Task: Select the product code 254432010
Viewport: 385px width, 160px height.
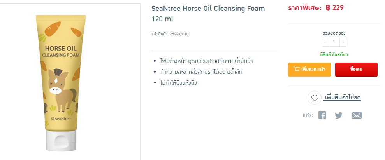Action: pyautogui.click(x=179, y=34)
